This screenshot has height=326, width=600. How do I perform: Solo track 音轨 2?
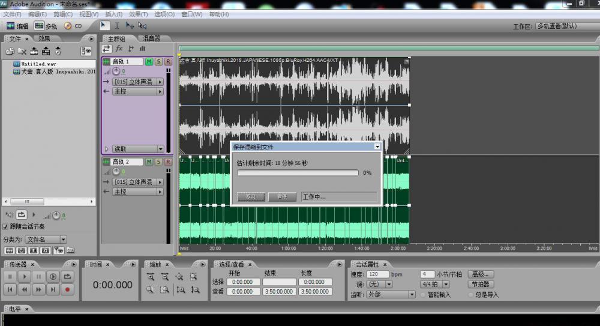(x=158, y=162)
